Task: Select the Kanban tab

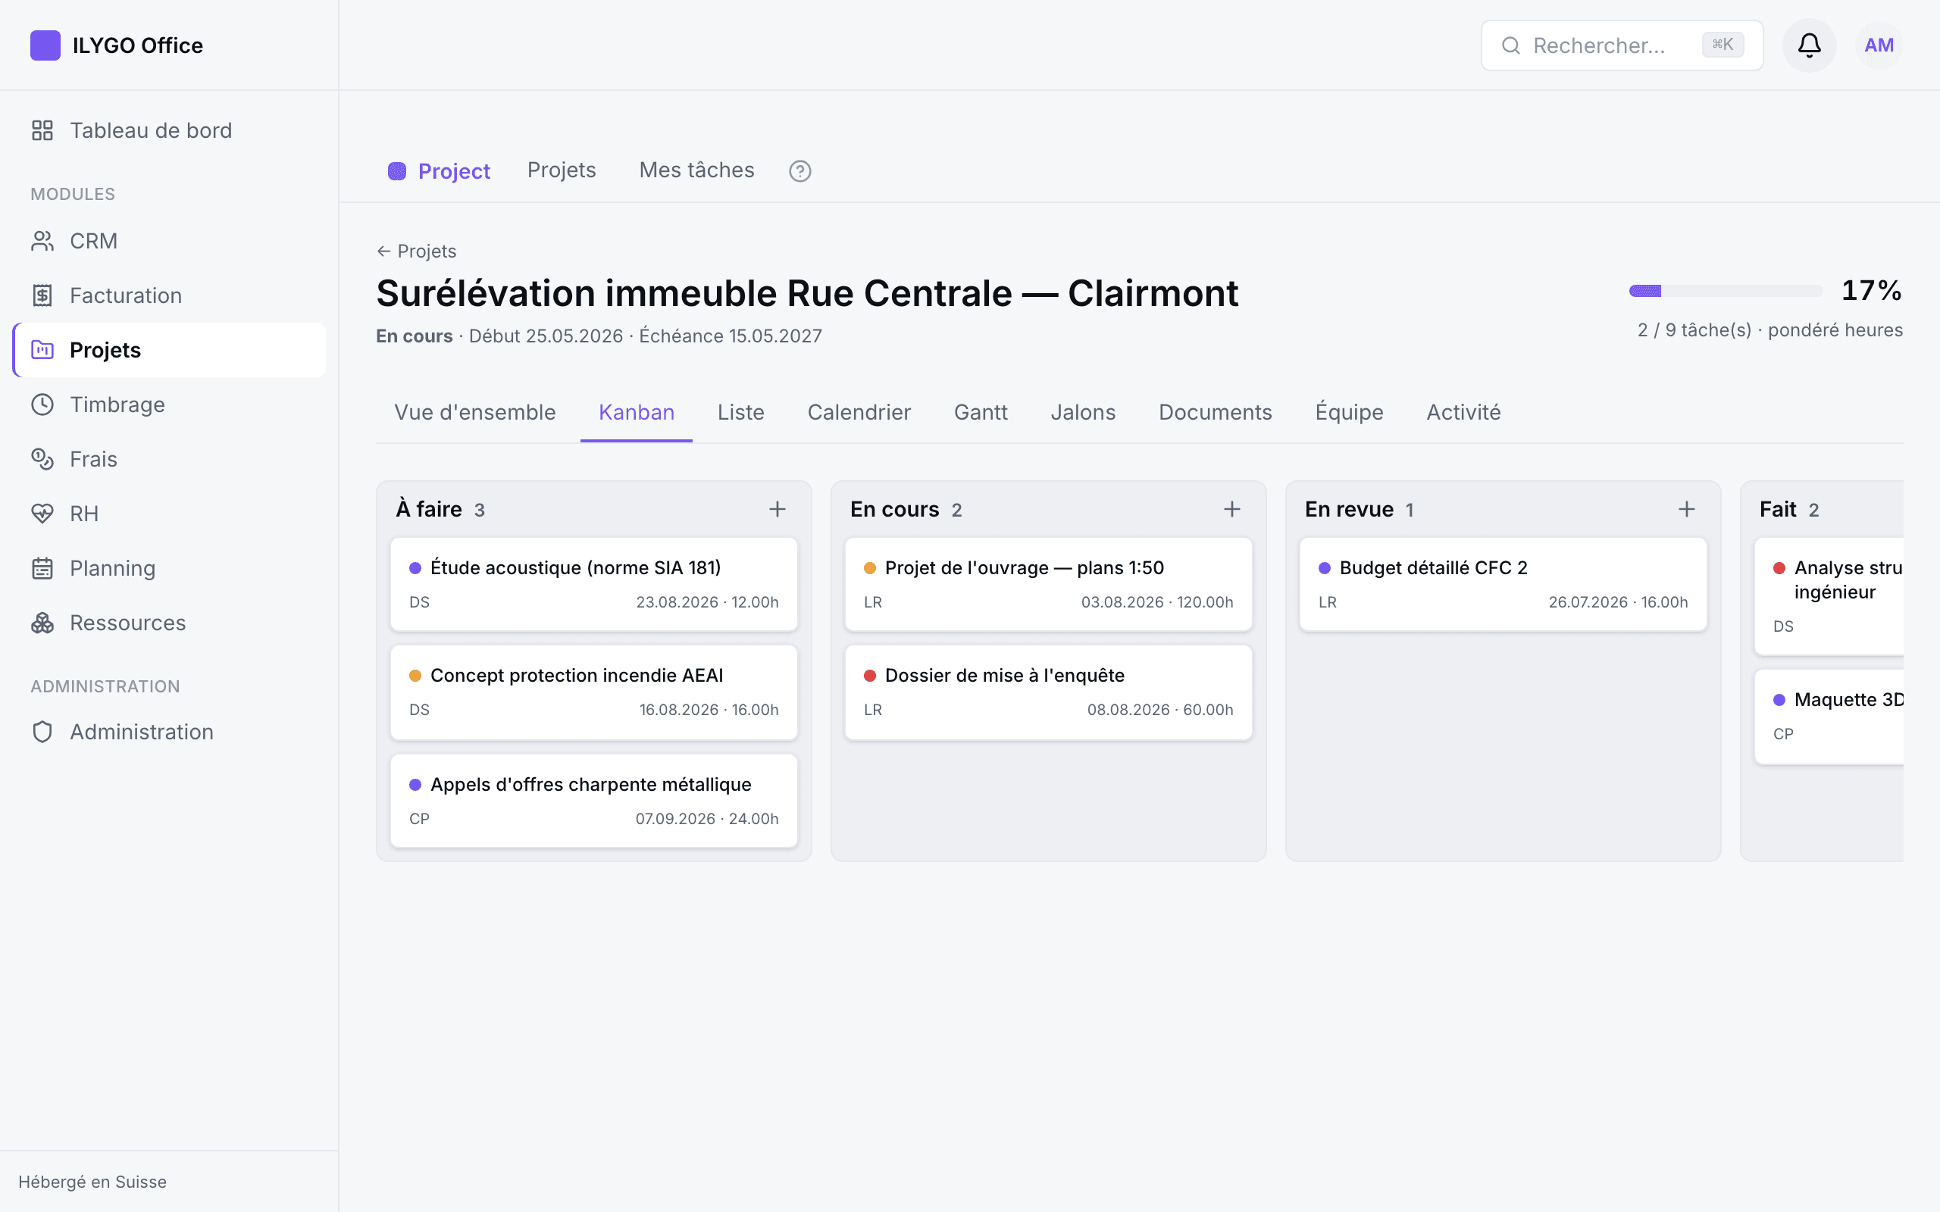Action: pyautogui.click(x=637, y=412)
